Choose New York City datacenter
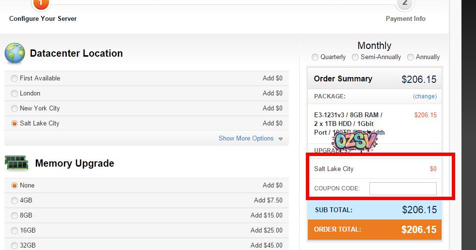Image resolution: width=476 pixels, height=250 pixels. pos(15,109)
